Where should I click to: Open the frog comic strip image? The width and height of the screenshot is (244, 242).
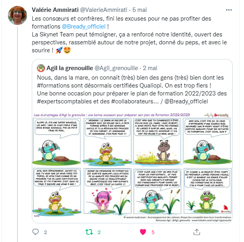(x=132, y=167)
